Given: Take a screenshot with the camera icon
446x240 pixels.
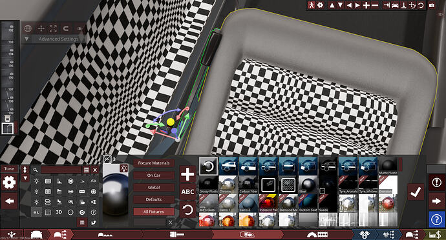Looking at the screenshot, I should click(432, 5).
